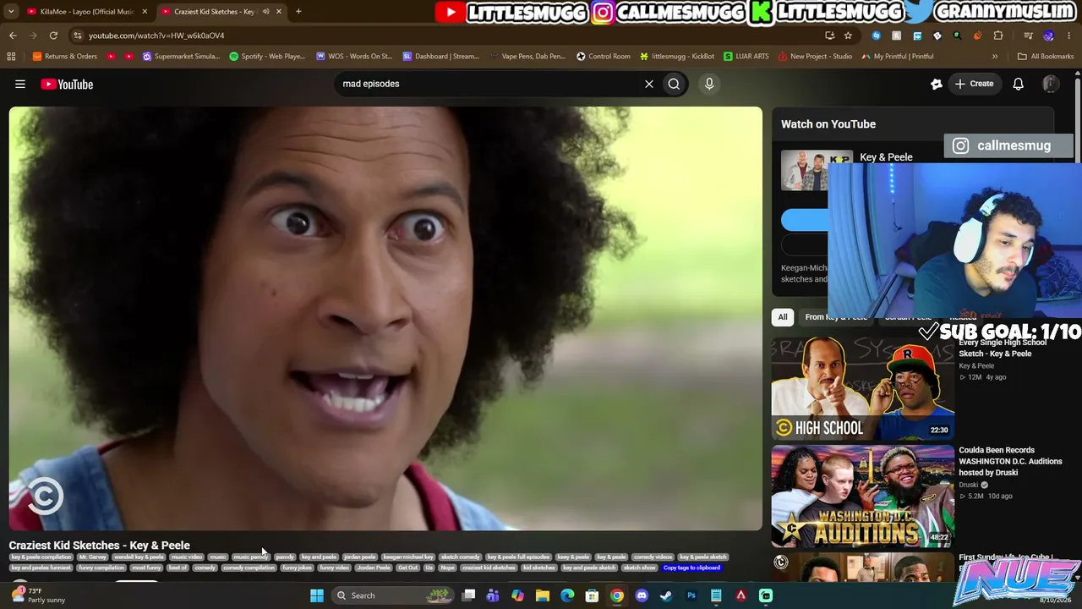Show more bookmarks with the chevron
The width and height of the screenshot is (1082, 609).
995,57
